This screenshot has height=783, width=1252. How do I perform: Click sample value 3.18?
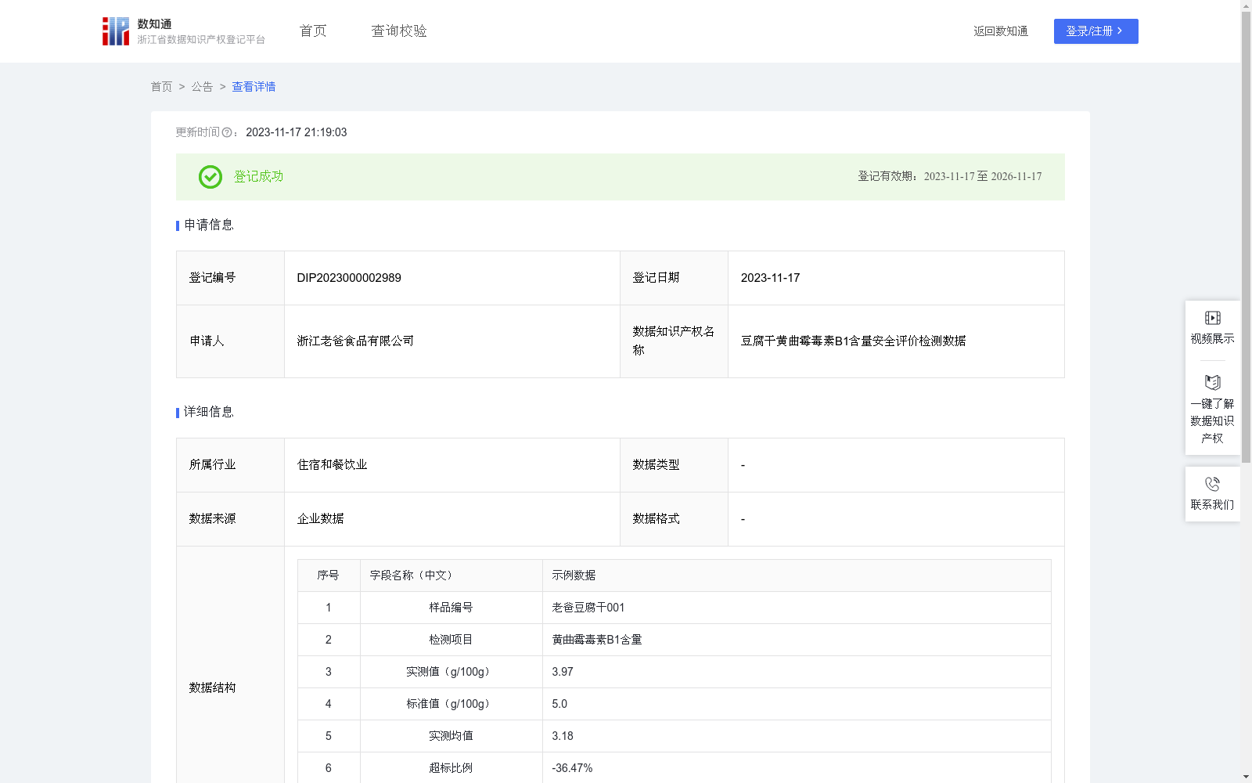coord(563,736)
